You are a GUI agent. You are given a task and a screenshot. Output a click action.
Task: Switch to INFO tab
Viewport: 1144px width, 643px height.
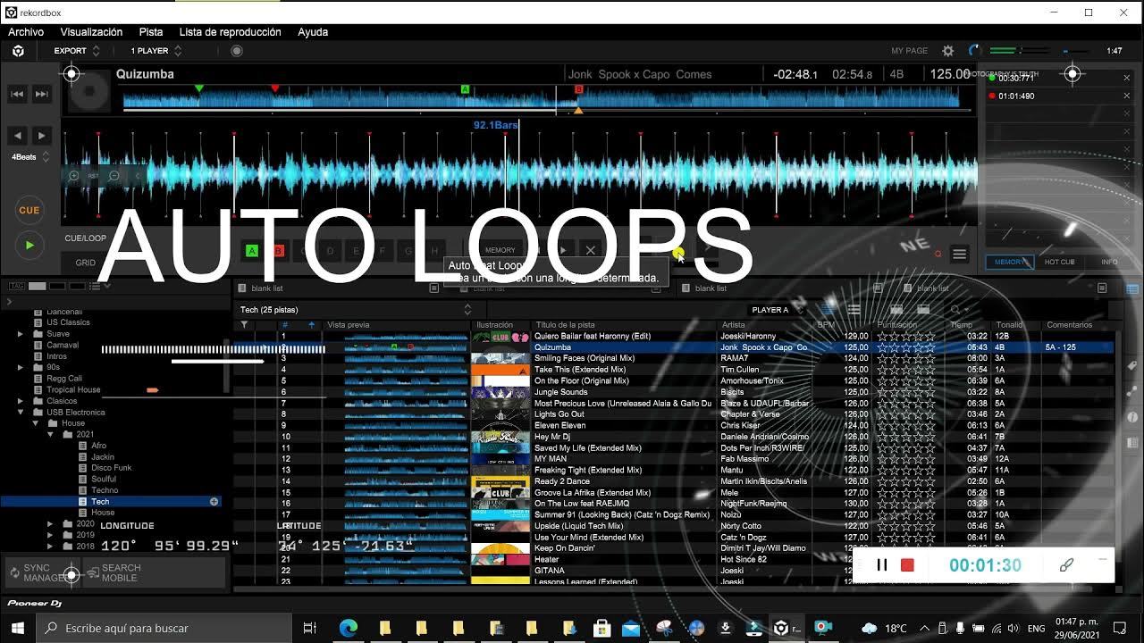1109,262
